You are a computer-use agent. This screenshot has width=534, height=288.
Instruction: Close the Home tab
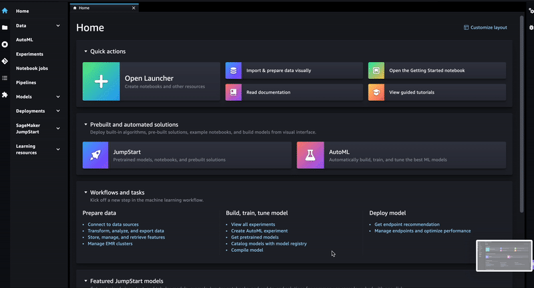tap(133, 8)
